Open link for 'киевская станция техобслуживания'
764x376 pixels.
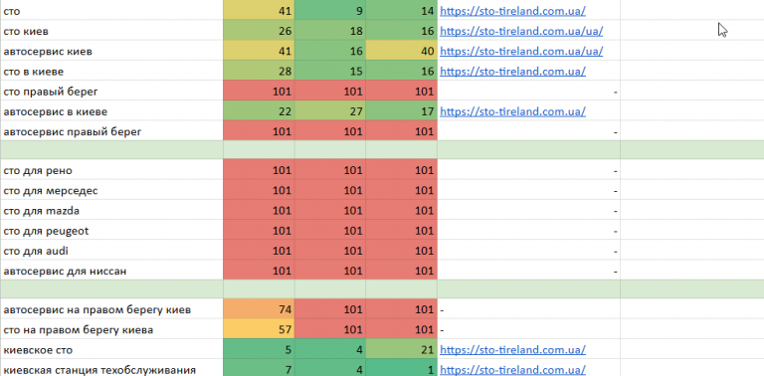click(x=512, y=370)
